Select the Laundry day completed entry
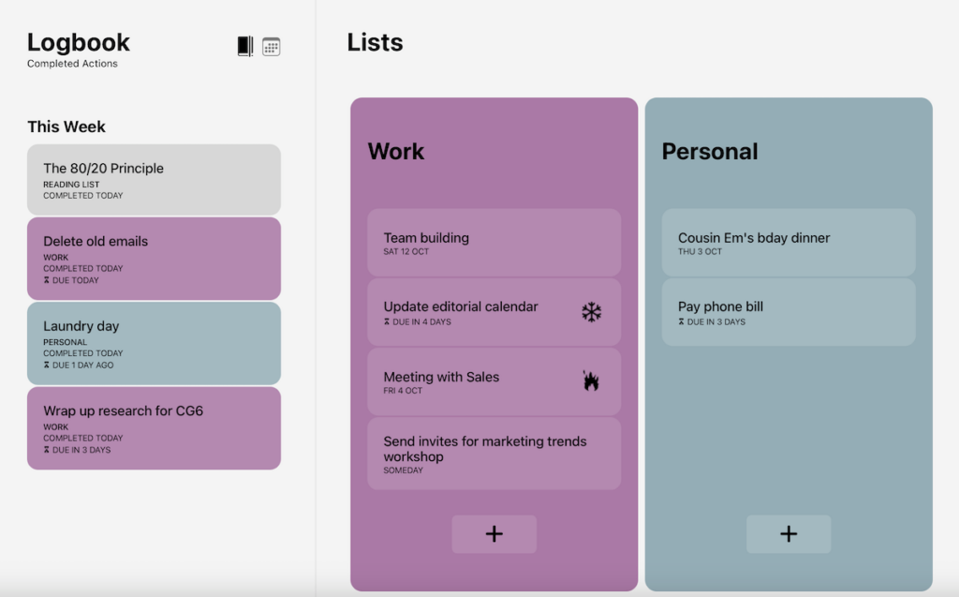959x597 pixels. (x=154, y=342)
